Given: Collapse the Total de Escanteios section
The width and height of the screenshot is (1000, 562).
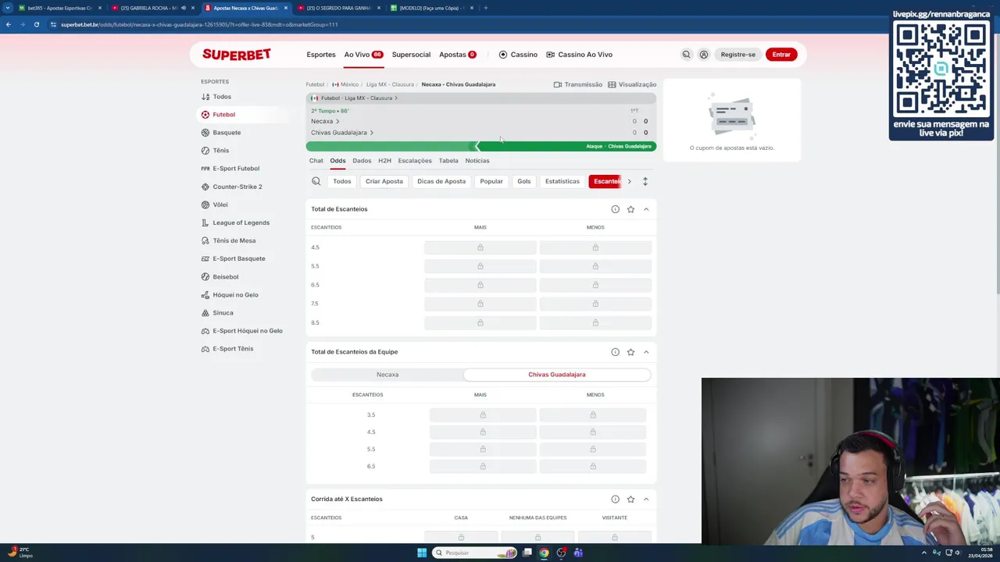Looking at the screenshot, I should point(646,209).
